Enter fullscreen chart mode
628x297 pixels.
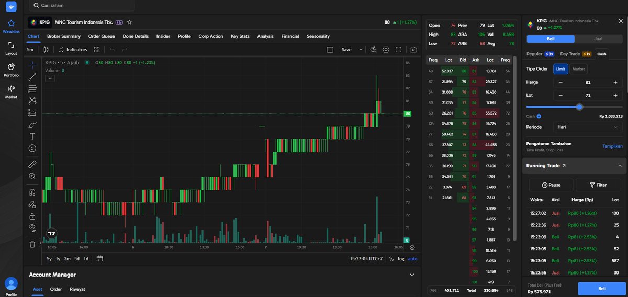coord(399,49)
